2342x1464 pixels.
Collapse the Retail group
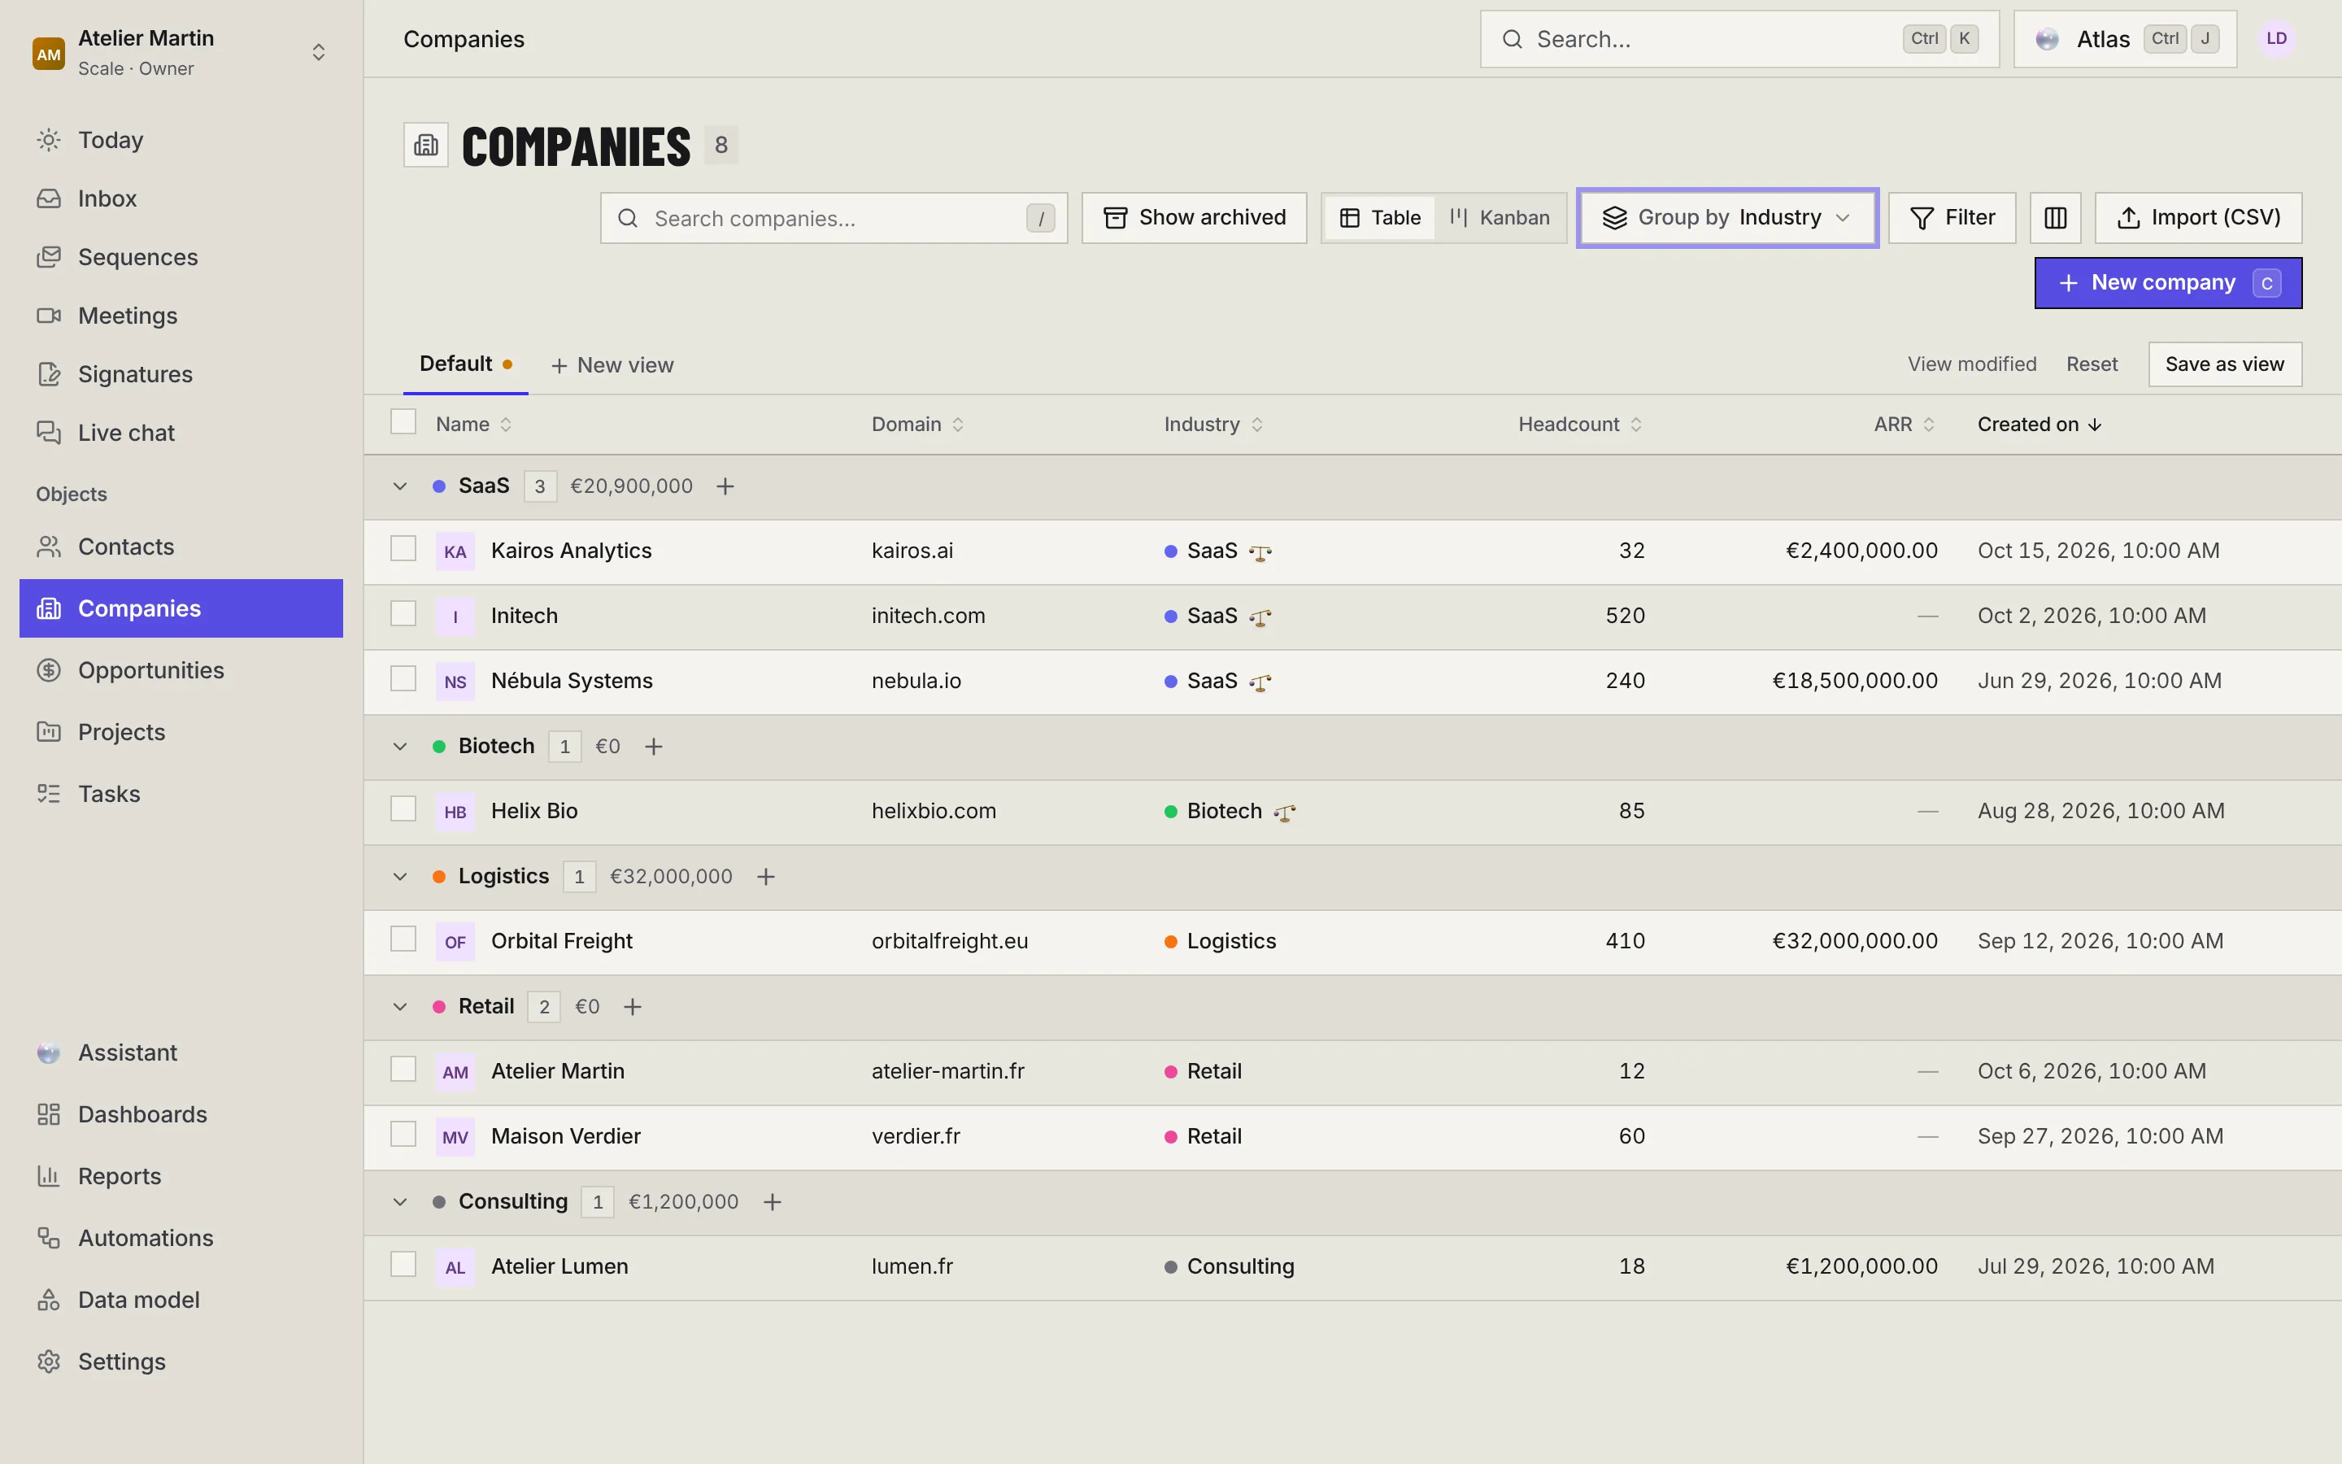pos(400,1007)
